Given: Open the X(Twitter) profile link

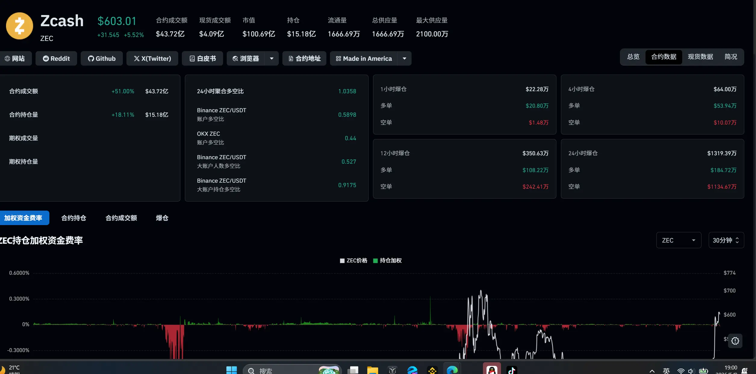Looking at the screenshot, I should coord(152,58).
